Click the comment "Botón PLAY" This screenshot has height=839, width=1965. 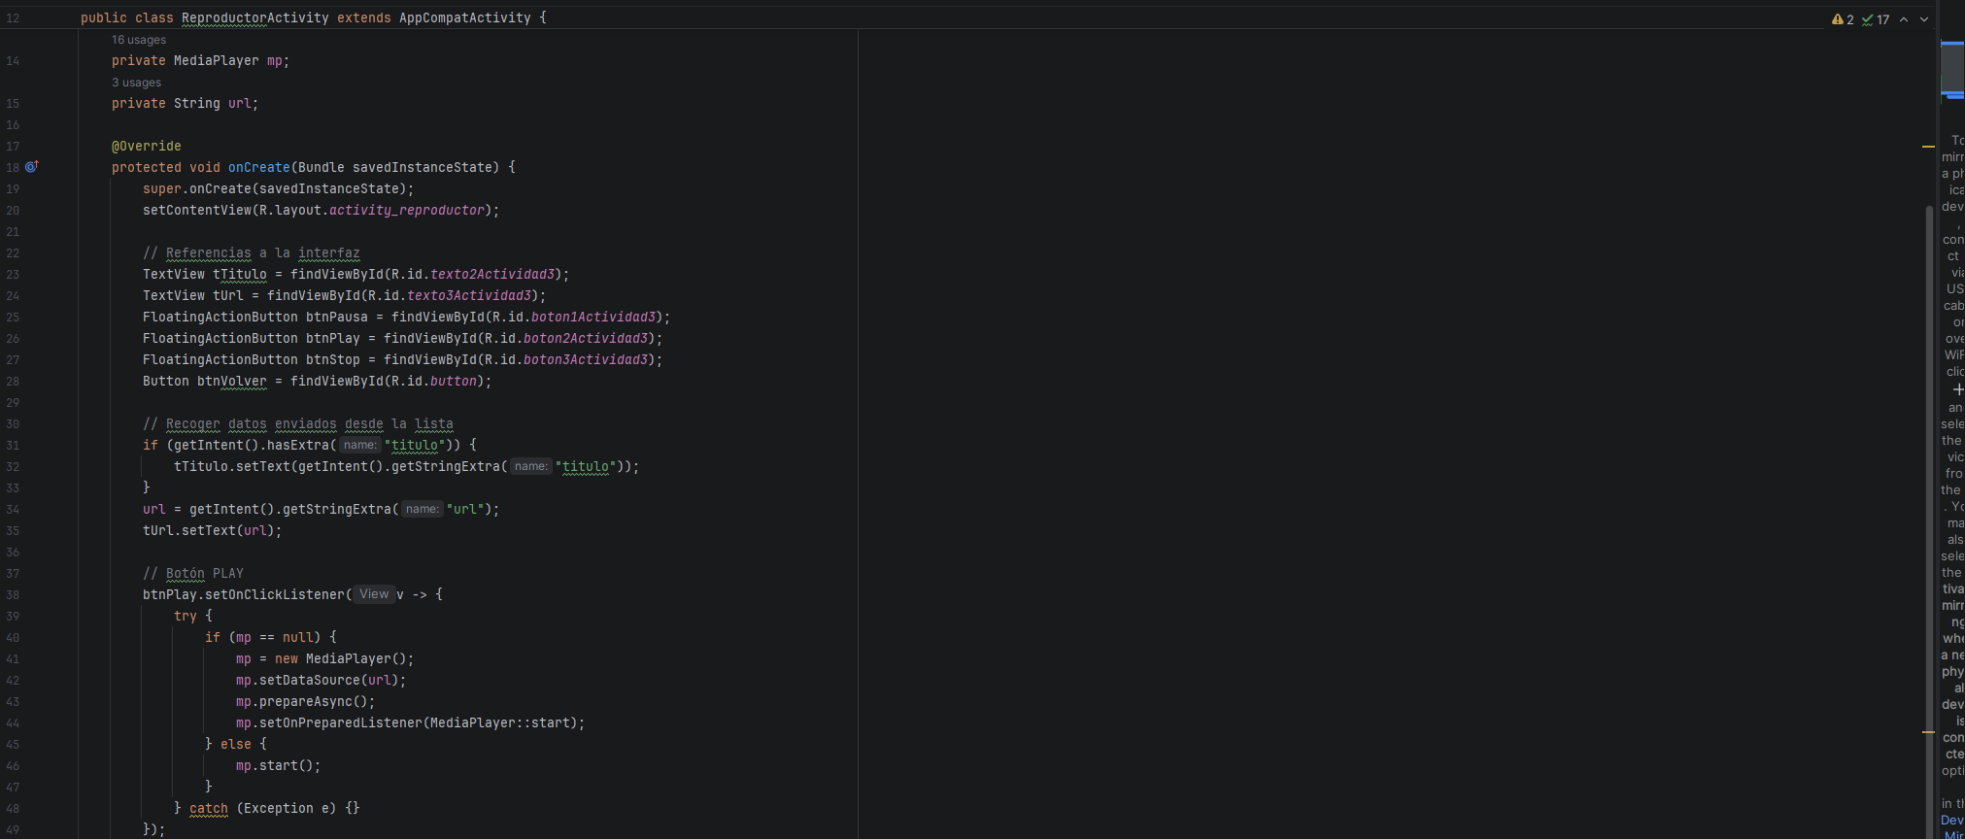(193, 574)
